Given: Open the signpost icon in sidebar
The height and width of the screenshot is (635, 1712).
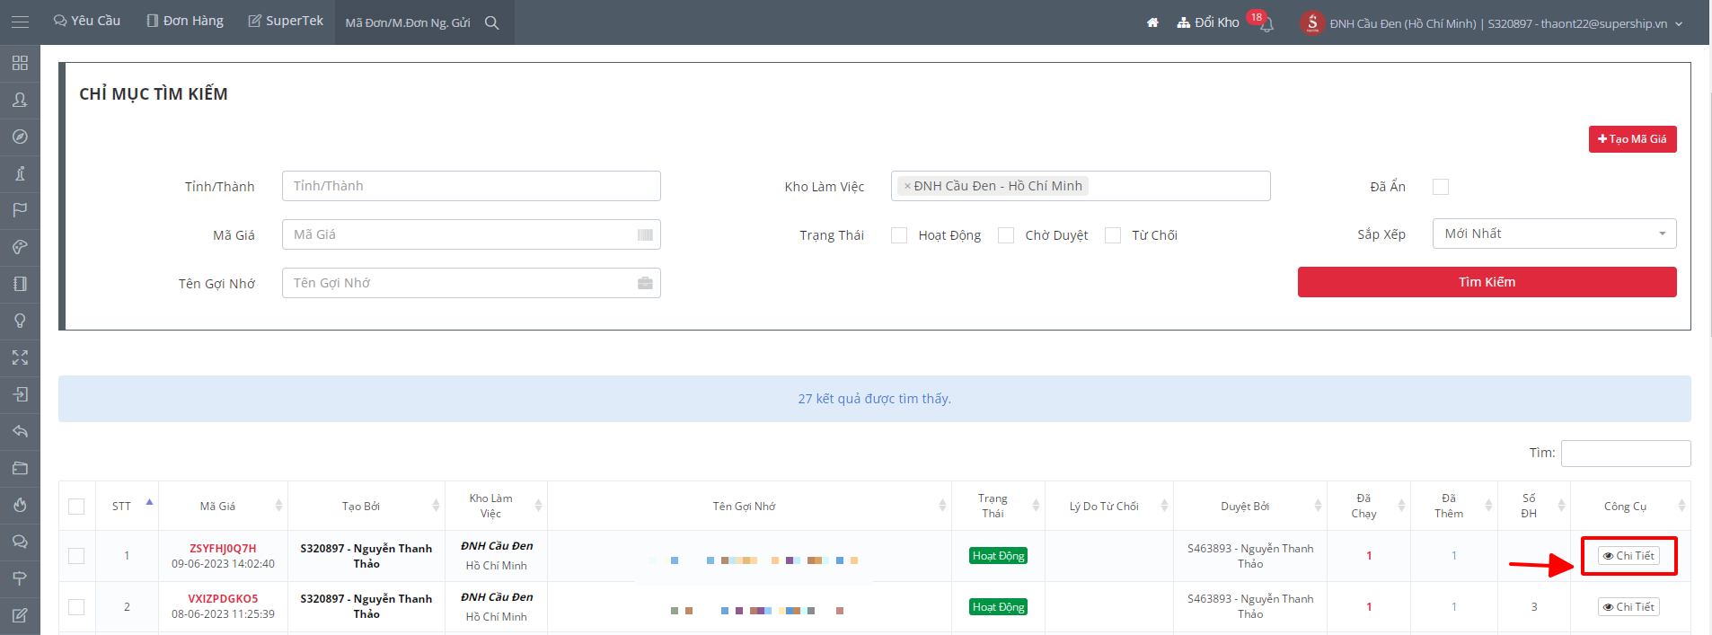Looking at the screenshot, I should click(x=20, y=578).
